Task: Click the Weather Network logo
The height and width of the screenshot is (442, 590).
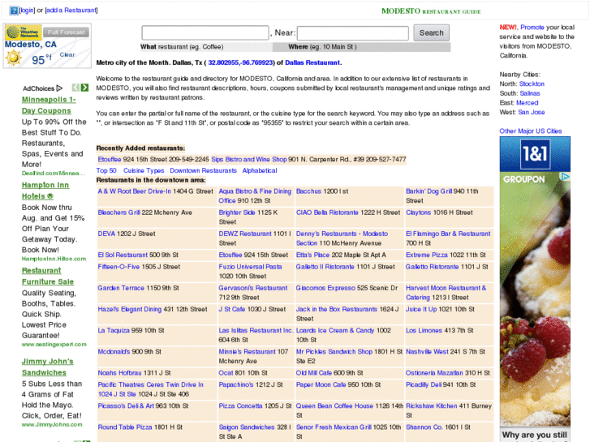Action: coord(24,32)
